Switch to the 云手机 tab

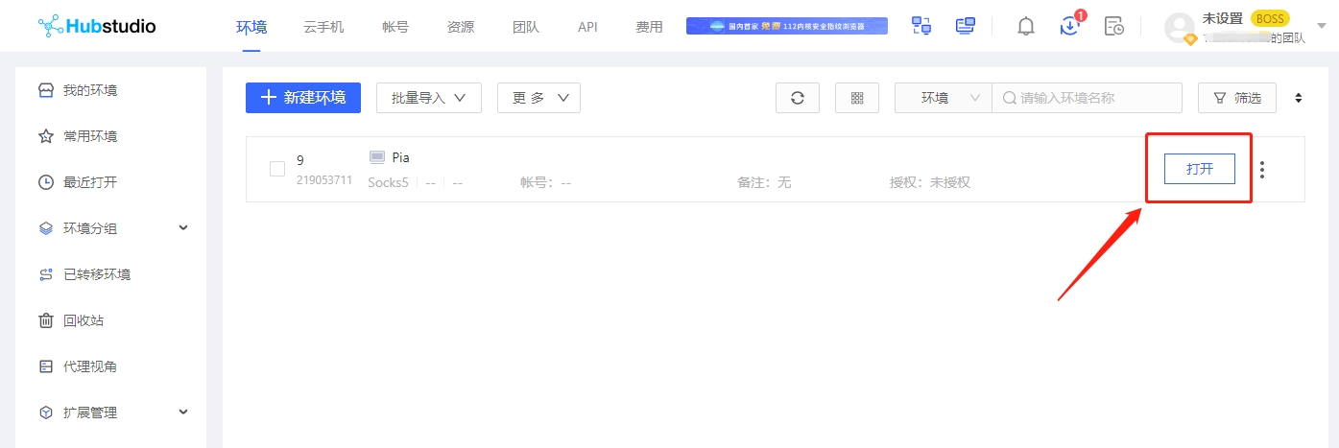[323, 27]
